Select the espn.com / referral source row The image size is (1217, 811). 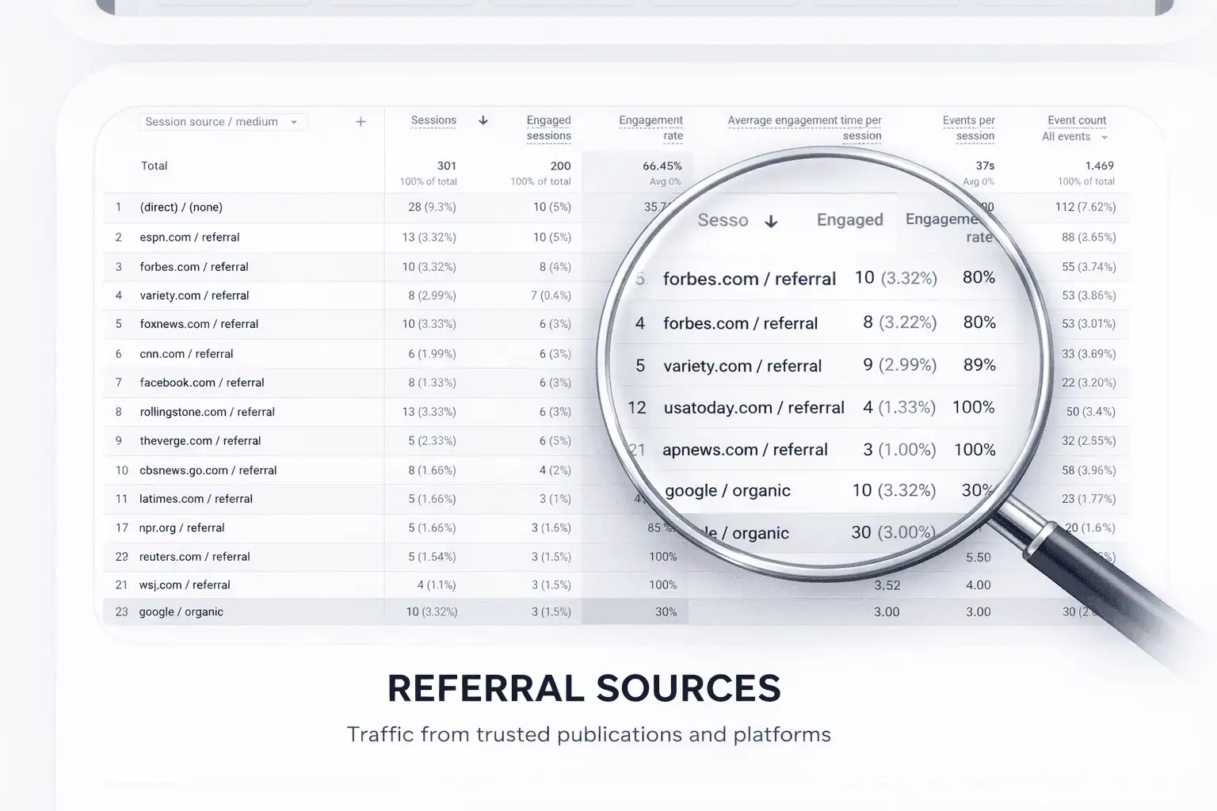click(x=192, y=237)
